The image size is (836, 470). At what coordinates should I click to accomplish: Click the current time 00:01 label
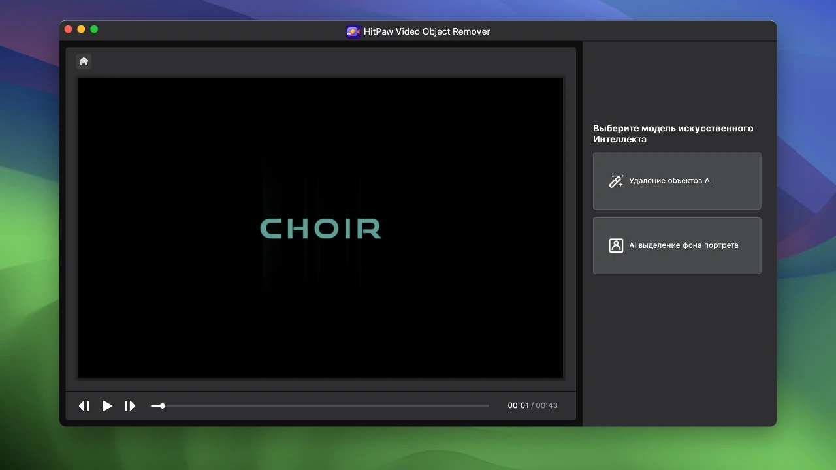coord(518,405)
